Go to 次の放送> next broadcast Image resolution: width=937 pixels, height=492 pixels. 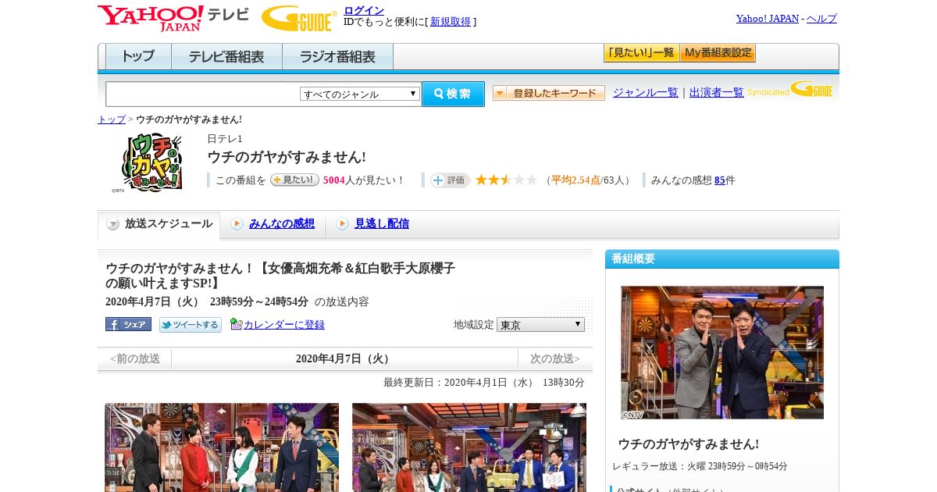pos(555,359)
